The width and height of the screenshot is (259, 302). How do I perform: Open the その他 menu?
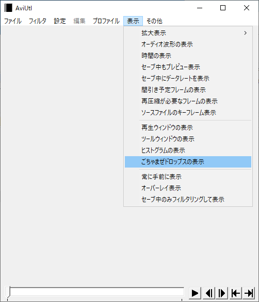tap(154, 21)
